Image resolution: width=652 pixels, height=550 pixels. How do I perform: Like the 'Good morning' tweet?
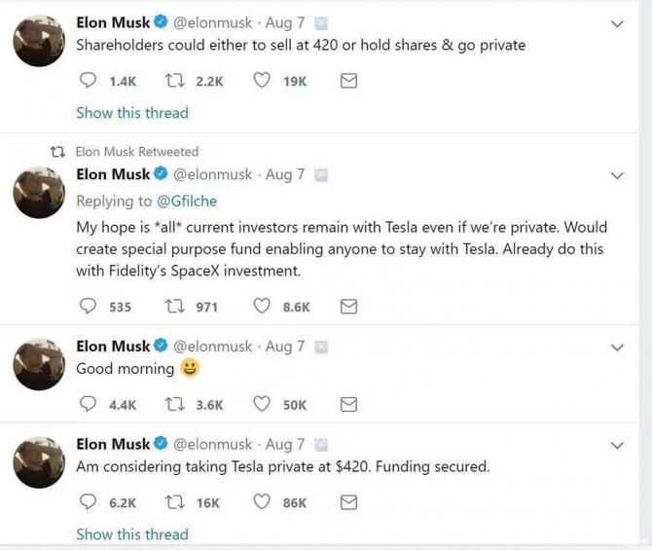click(x=261, y=404)
